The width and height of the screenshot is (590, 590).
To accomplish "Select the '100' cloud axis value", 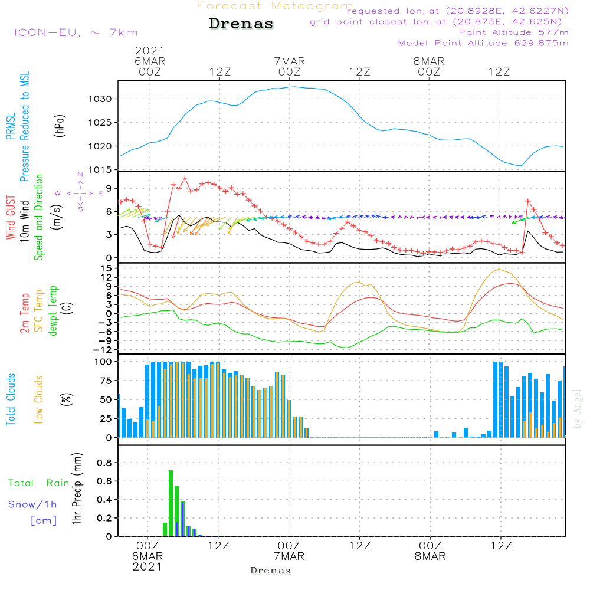I will click(x=103, y=362).
